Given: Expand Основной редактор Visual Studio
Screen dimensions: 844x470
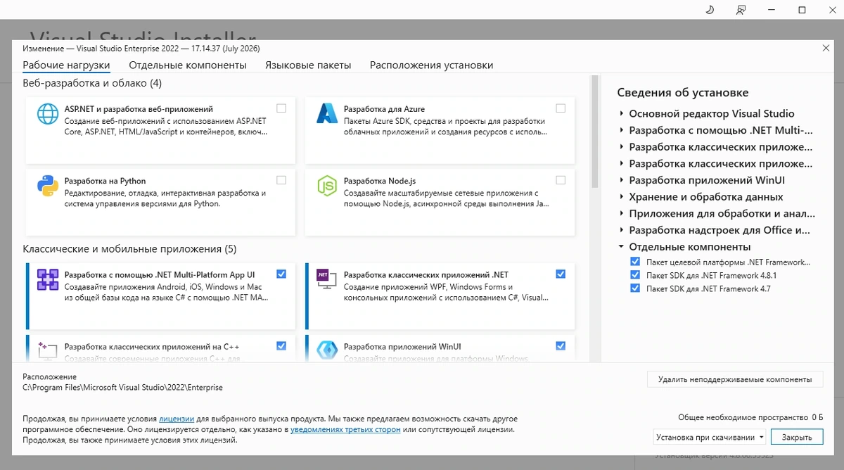Looking at the screenshot, I should 622,113.
